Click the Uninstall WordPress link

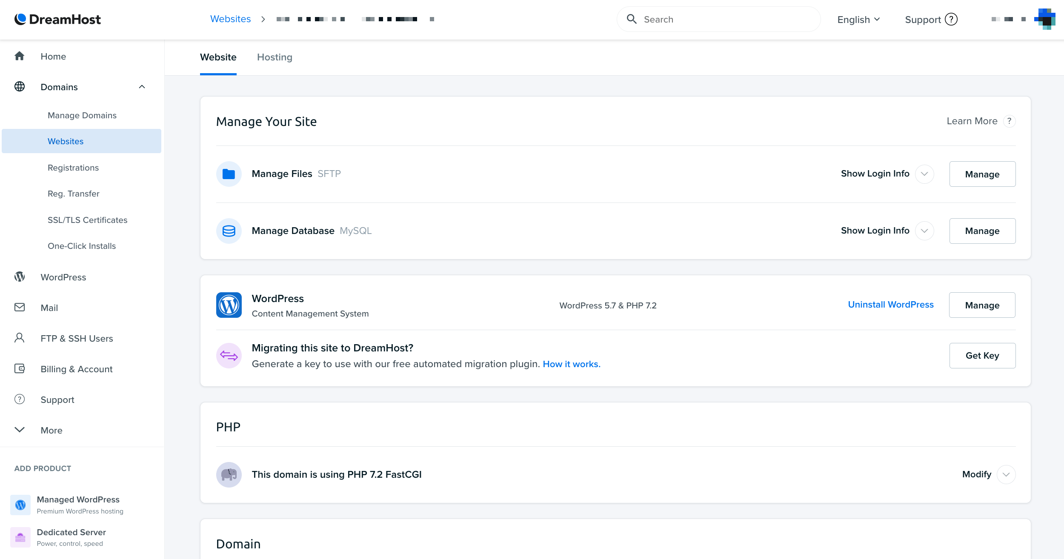[891, 305]
